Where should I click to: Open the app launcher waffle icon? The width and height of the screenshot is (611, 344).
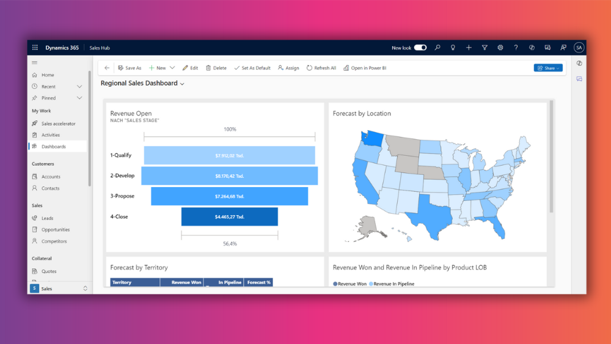35,48
